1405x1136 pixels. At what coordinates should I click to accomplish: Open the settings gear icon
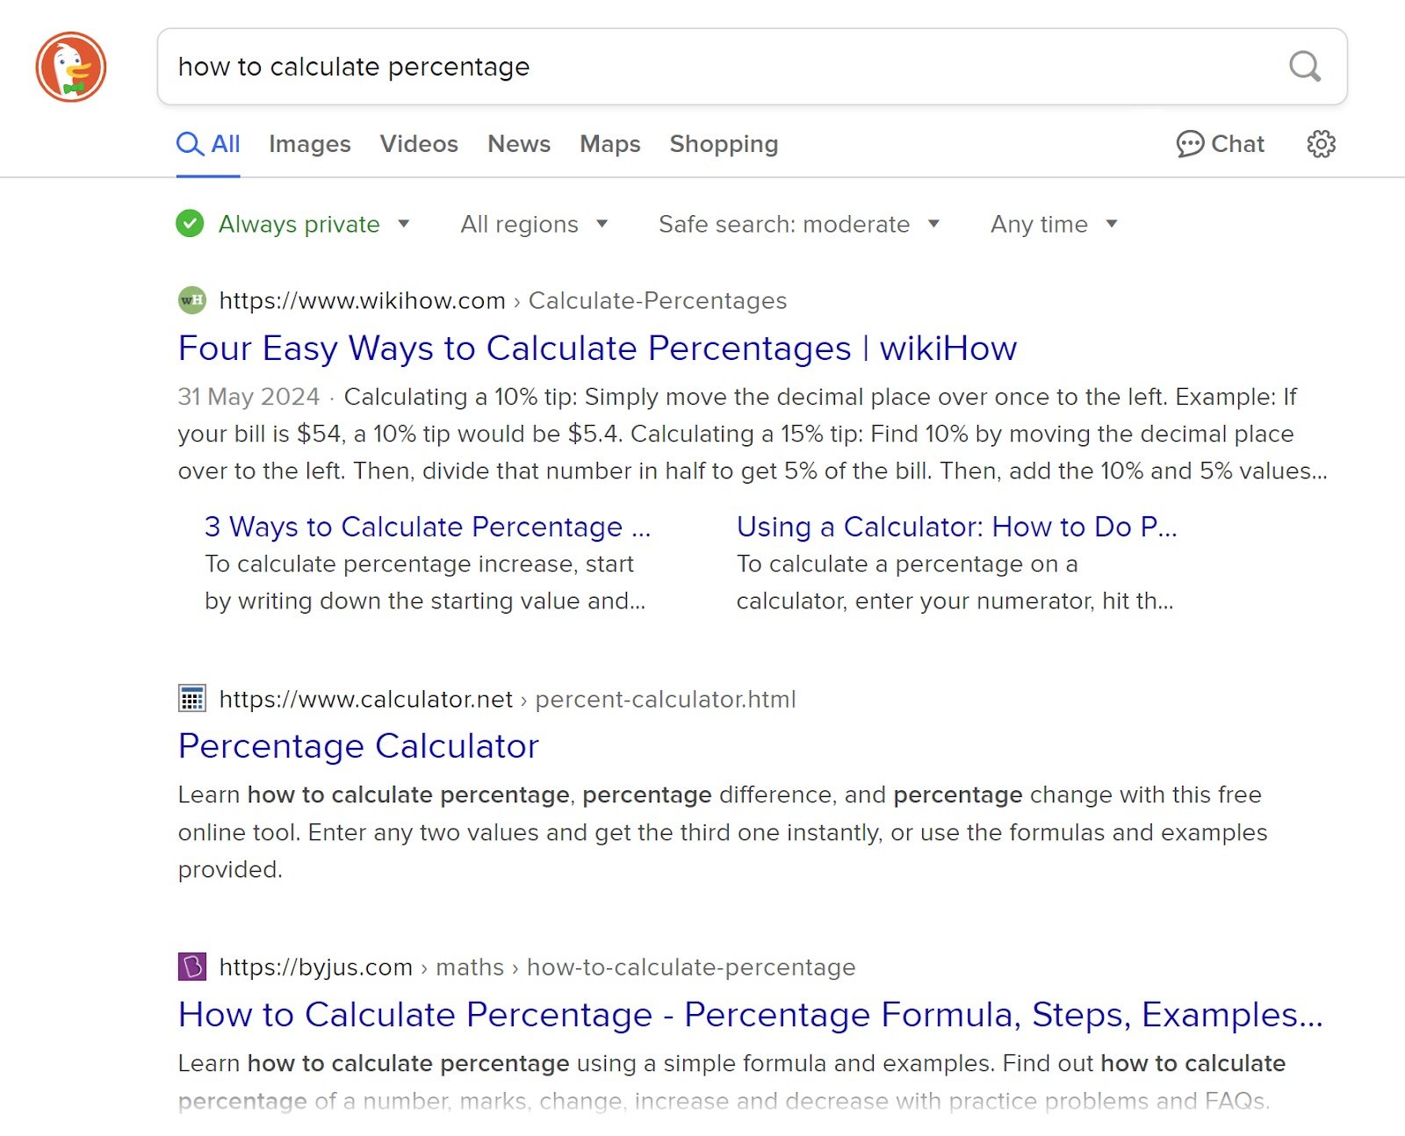tap(1321, 144)
